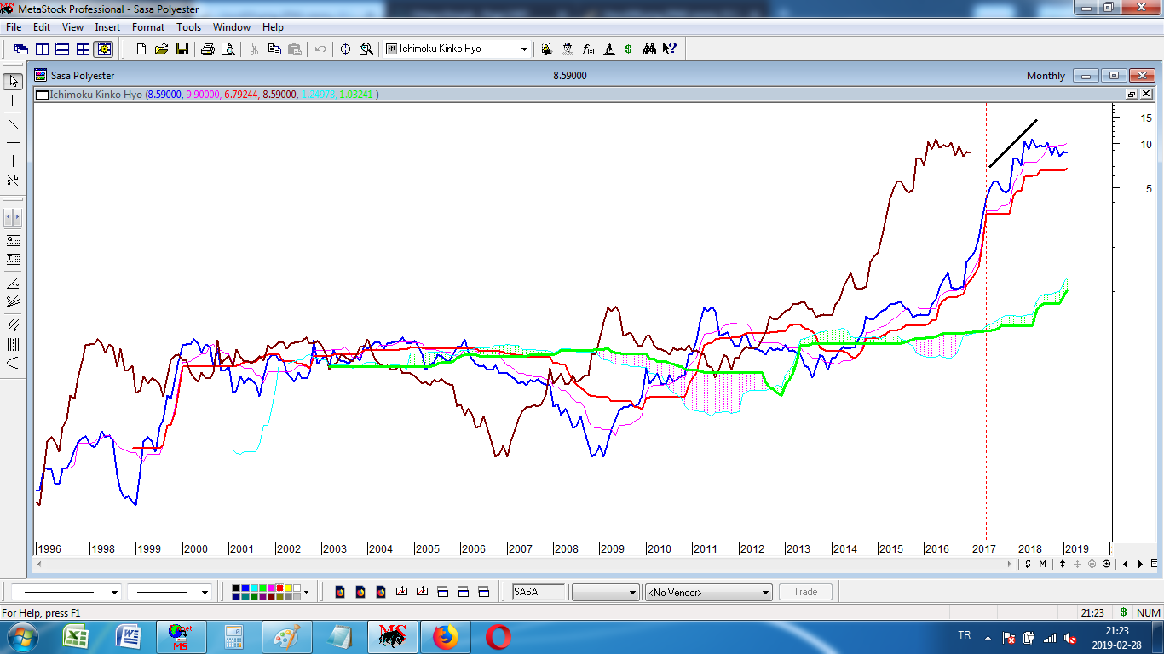Select the speed resistance lines tool
1164x654 pixels.
tap(13, 301)
